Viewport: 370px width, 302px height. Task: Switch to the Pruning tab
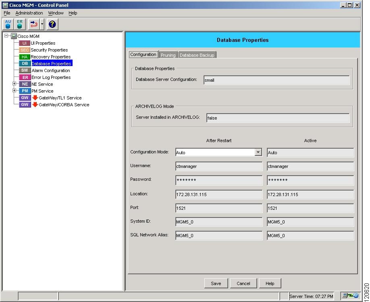(168, 55)
